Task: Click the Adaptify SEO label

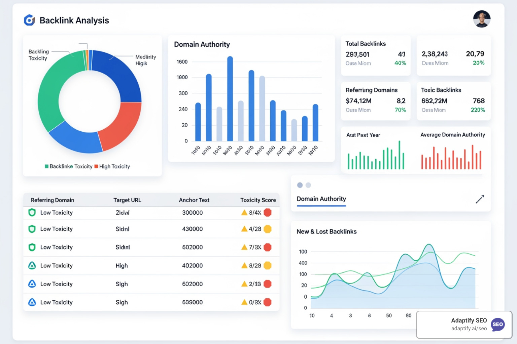Action: [x=469, y=320]
